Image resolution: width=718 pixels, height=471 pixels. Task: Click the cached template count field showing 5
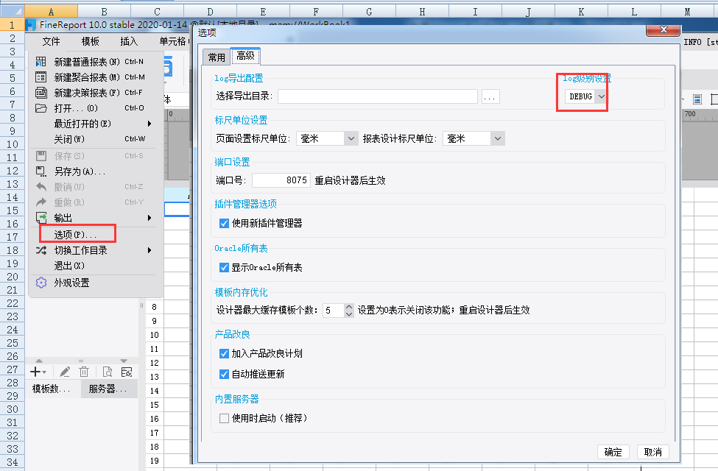coord(334,311)
